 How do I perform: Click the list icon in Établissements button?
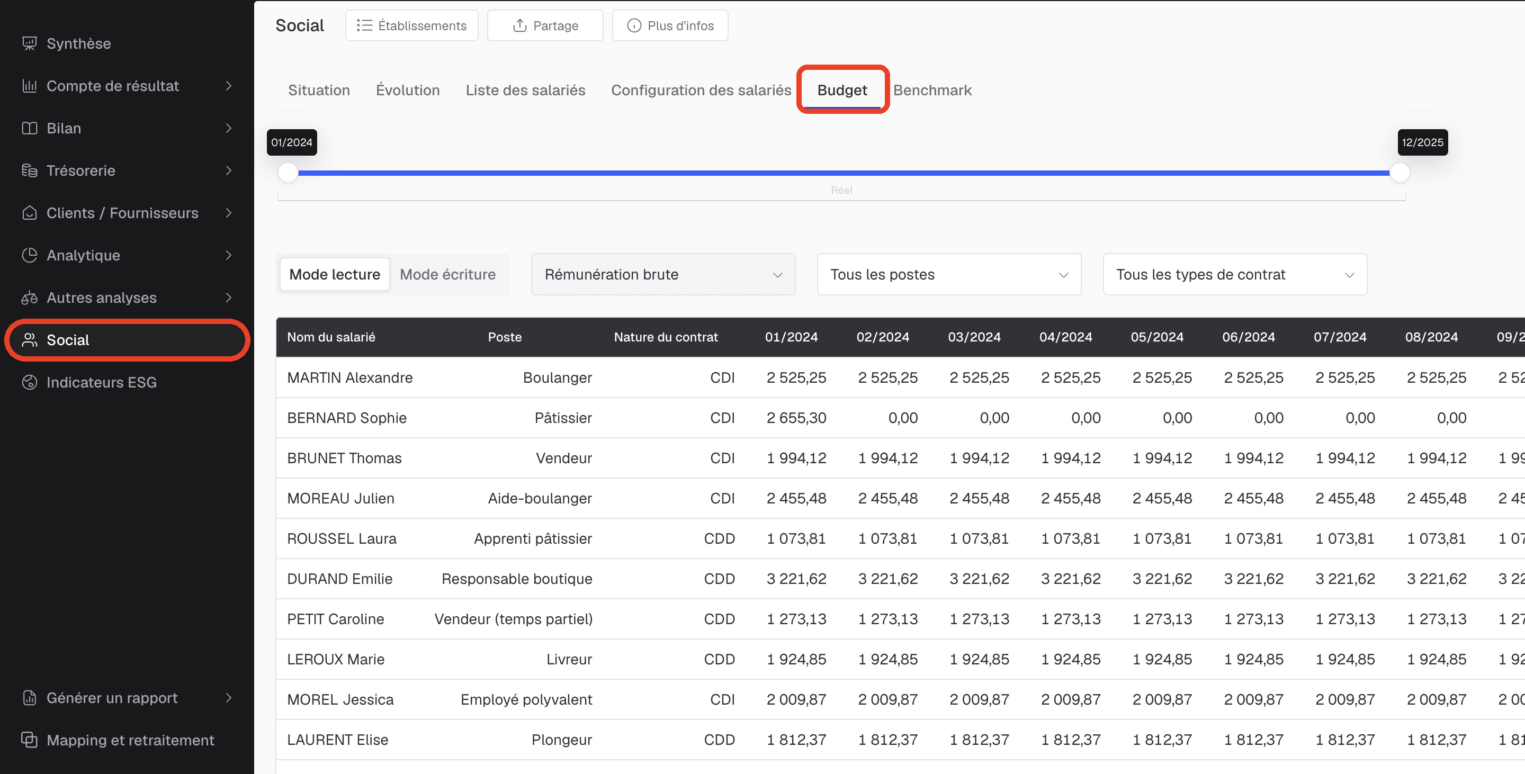click(x=365, y=25)
